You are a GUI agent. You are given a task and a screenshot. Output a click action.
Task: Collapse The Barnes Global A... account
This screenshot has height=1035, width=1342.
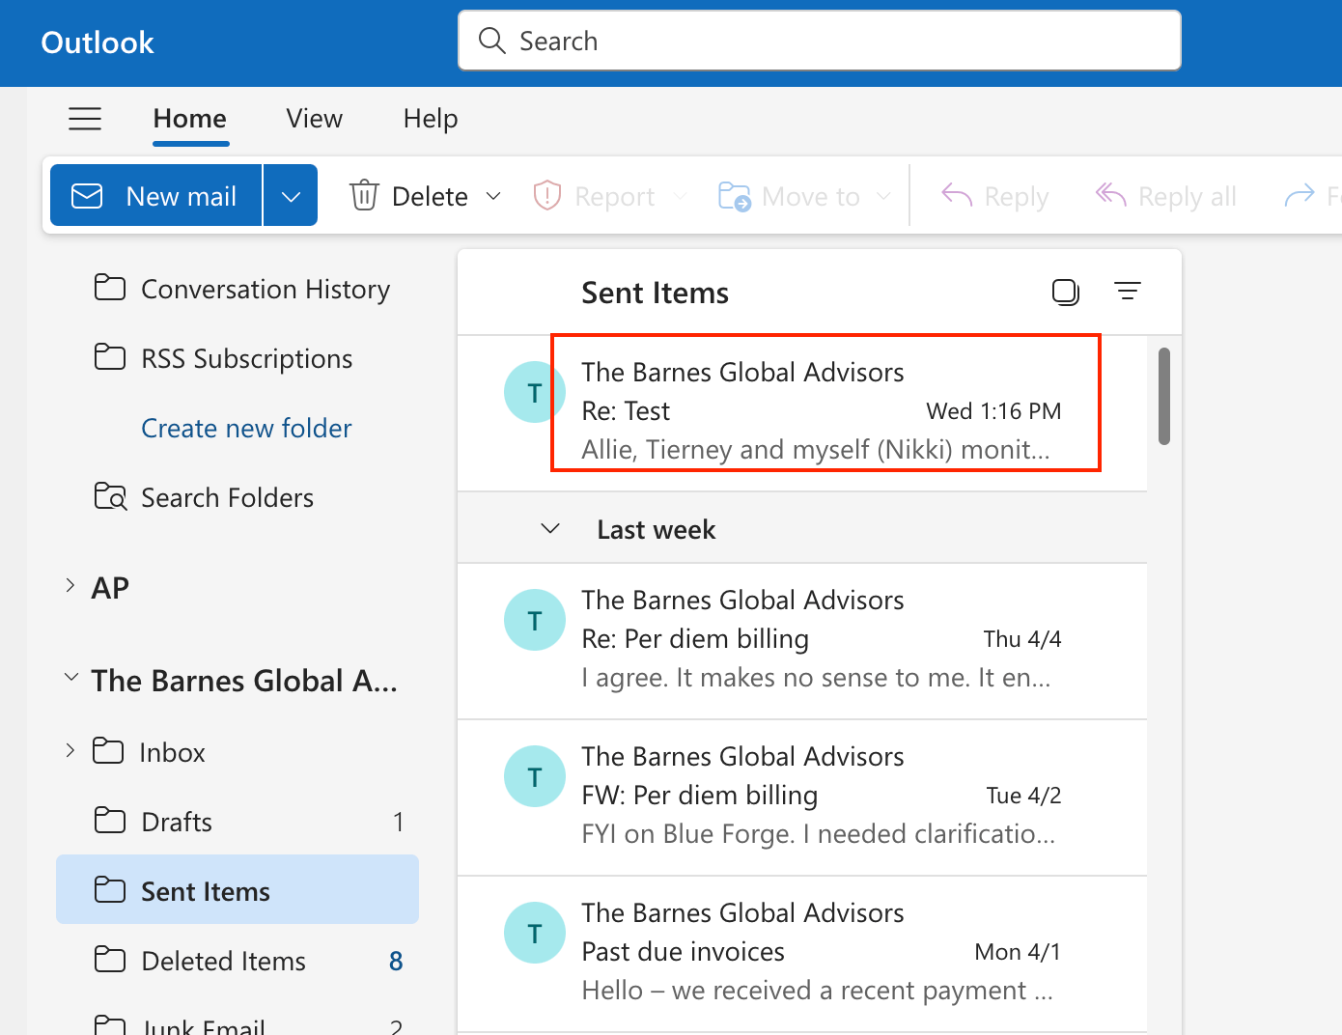click(70, 678)
